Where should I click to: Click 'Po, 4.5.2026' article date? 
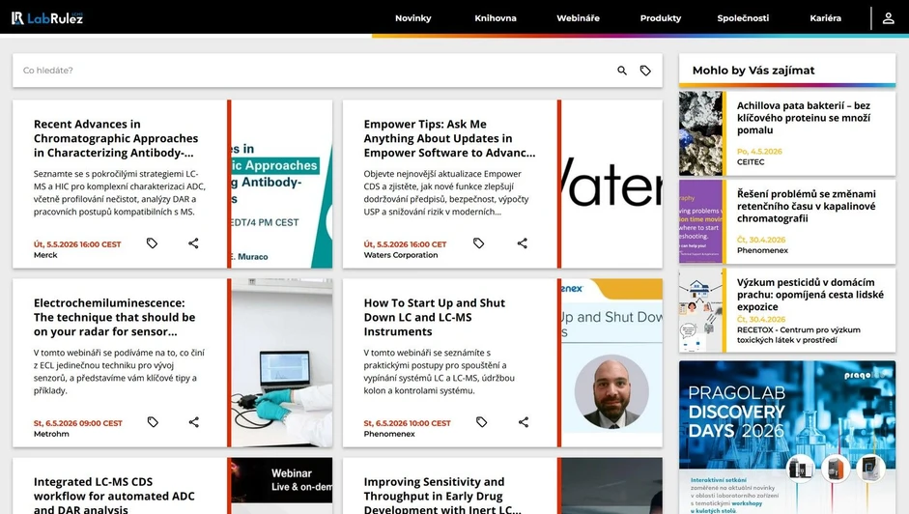pos(759,152)
